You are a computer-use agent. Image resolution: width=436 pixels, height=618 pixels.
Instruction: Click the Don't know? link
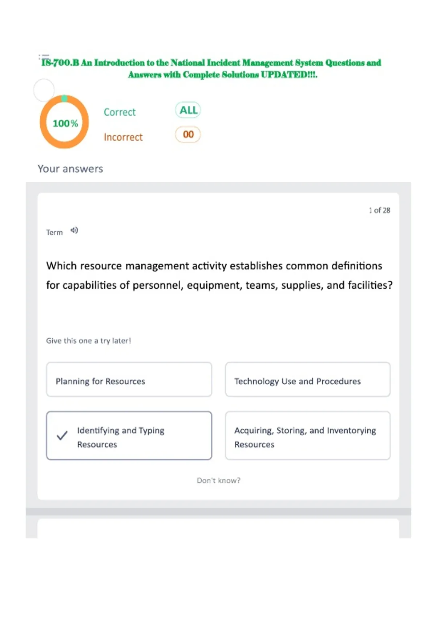point(219,481)
